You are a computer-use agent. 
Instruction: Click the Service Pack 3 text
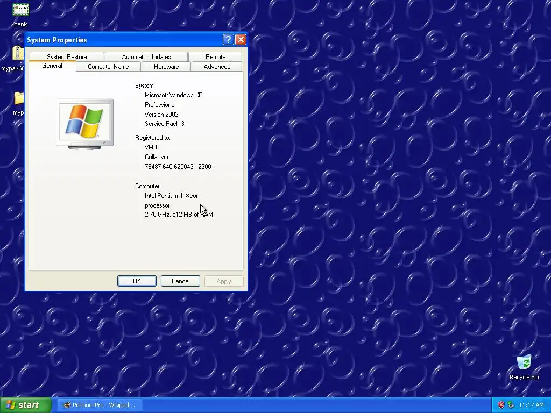[165, 124]
